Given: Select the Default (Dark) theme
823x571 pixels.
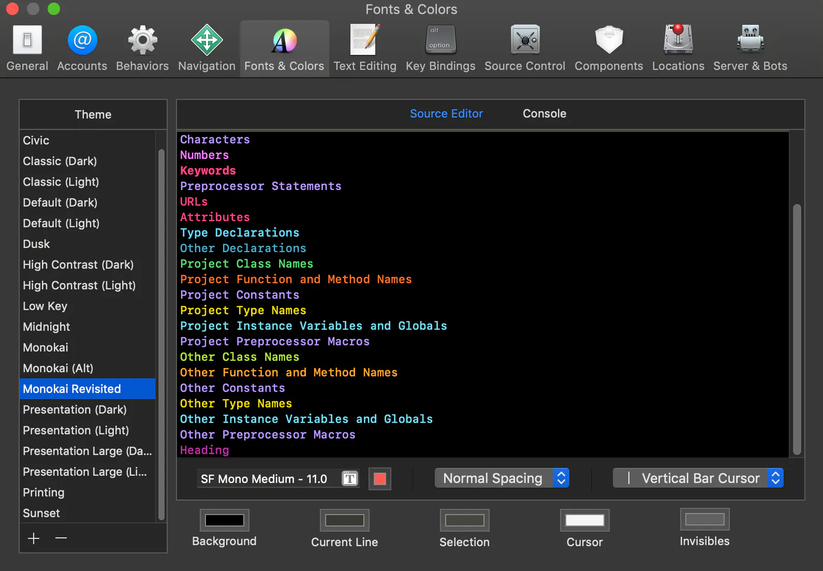Looking at the screenshot, I should point(87,202).
